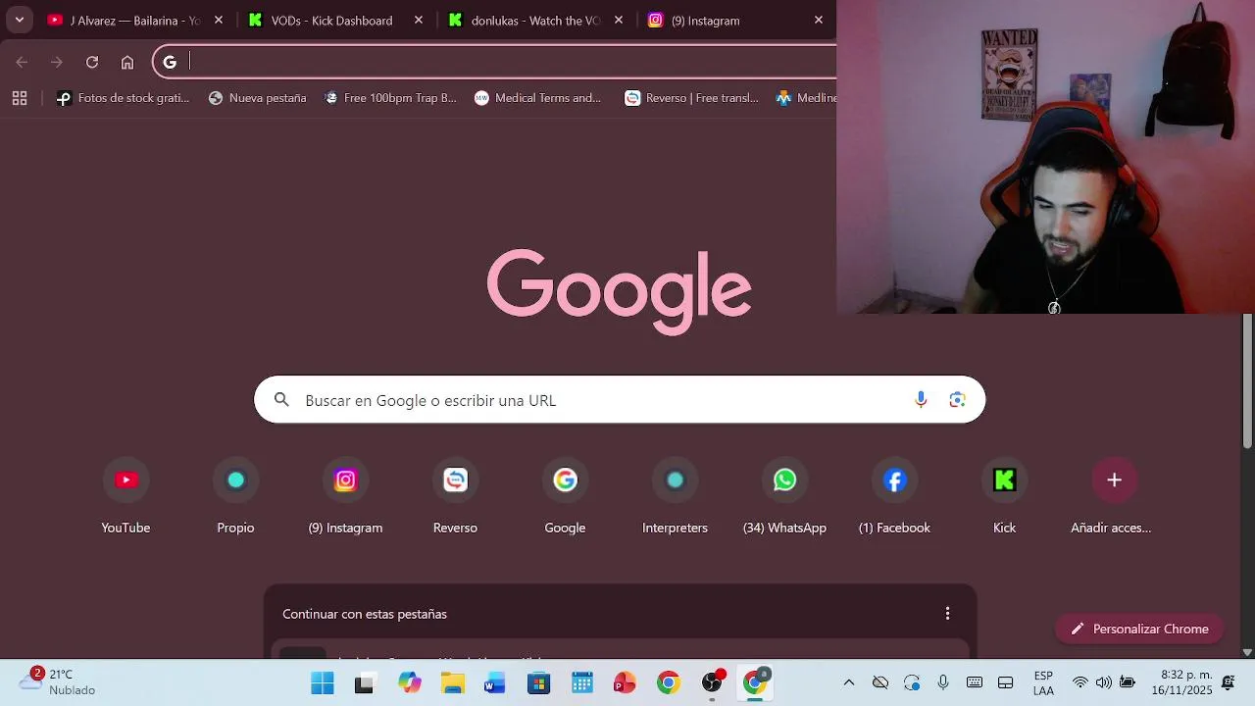1255x706 pixels.
Task: Click the touch keyboard tray icon
Action: pyautogui.click(x=975, y=682)
